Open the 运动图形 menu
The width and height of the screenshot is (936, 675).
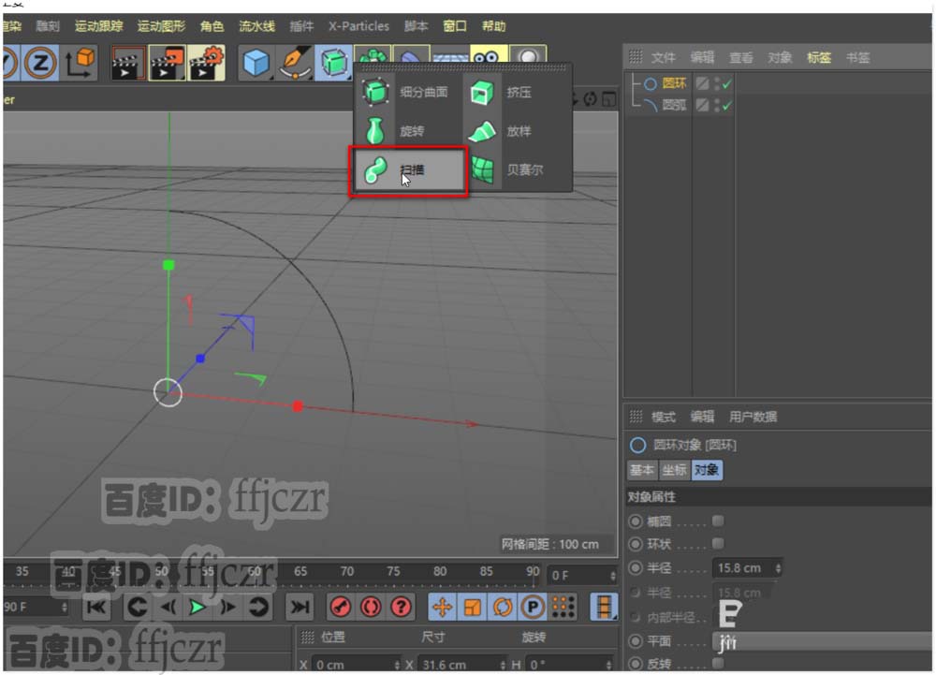(x=161, y=26)
